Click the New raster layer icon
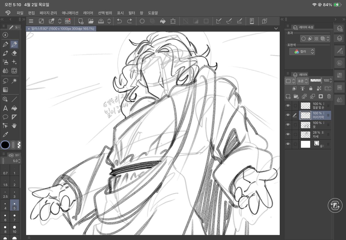This screenshot has width=346, height=240. (x=288, y=96)
